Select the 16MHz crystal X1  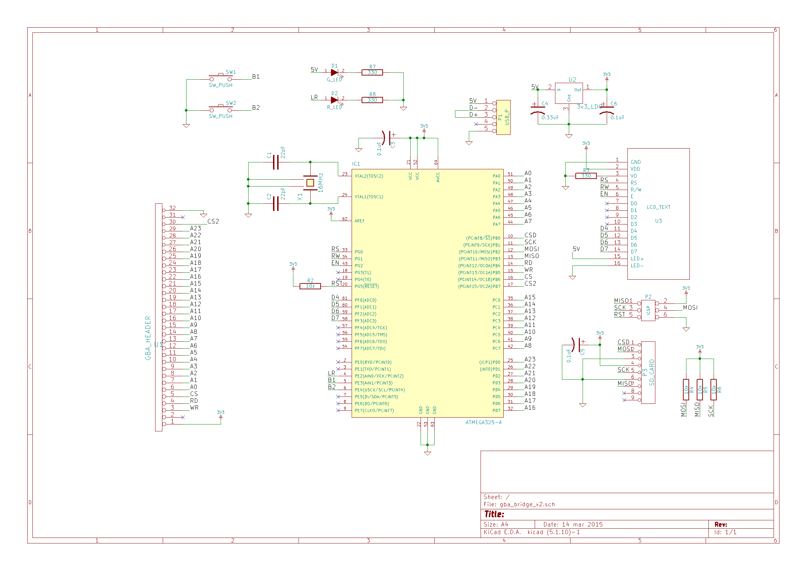pos(310,183)
